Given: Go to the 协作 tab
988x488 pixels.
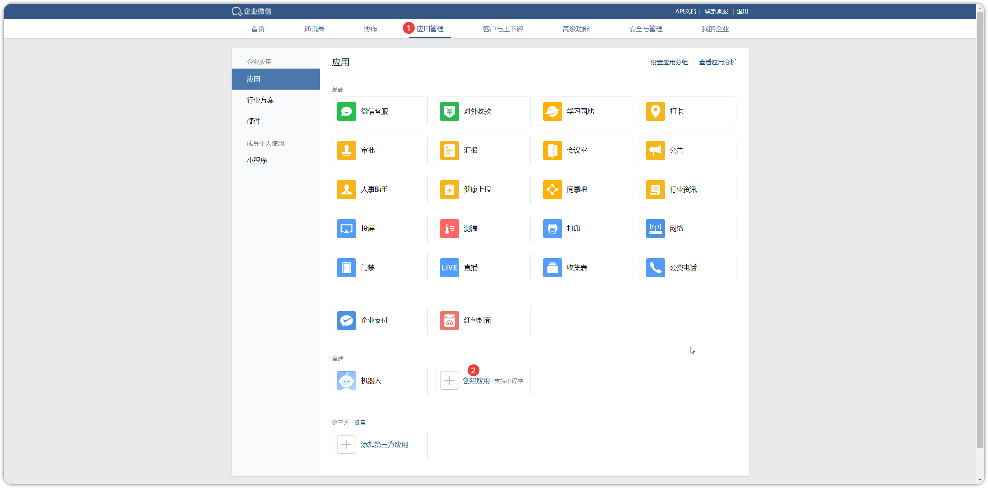Looking at the screenshot, I should click(x=370, y=29).
